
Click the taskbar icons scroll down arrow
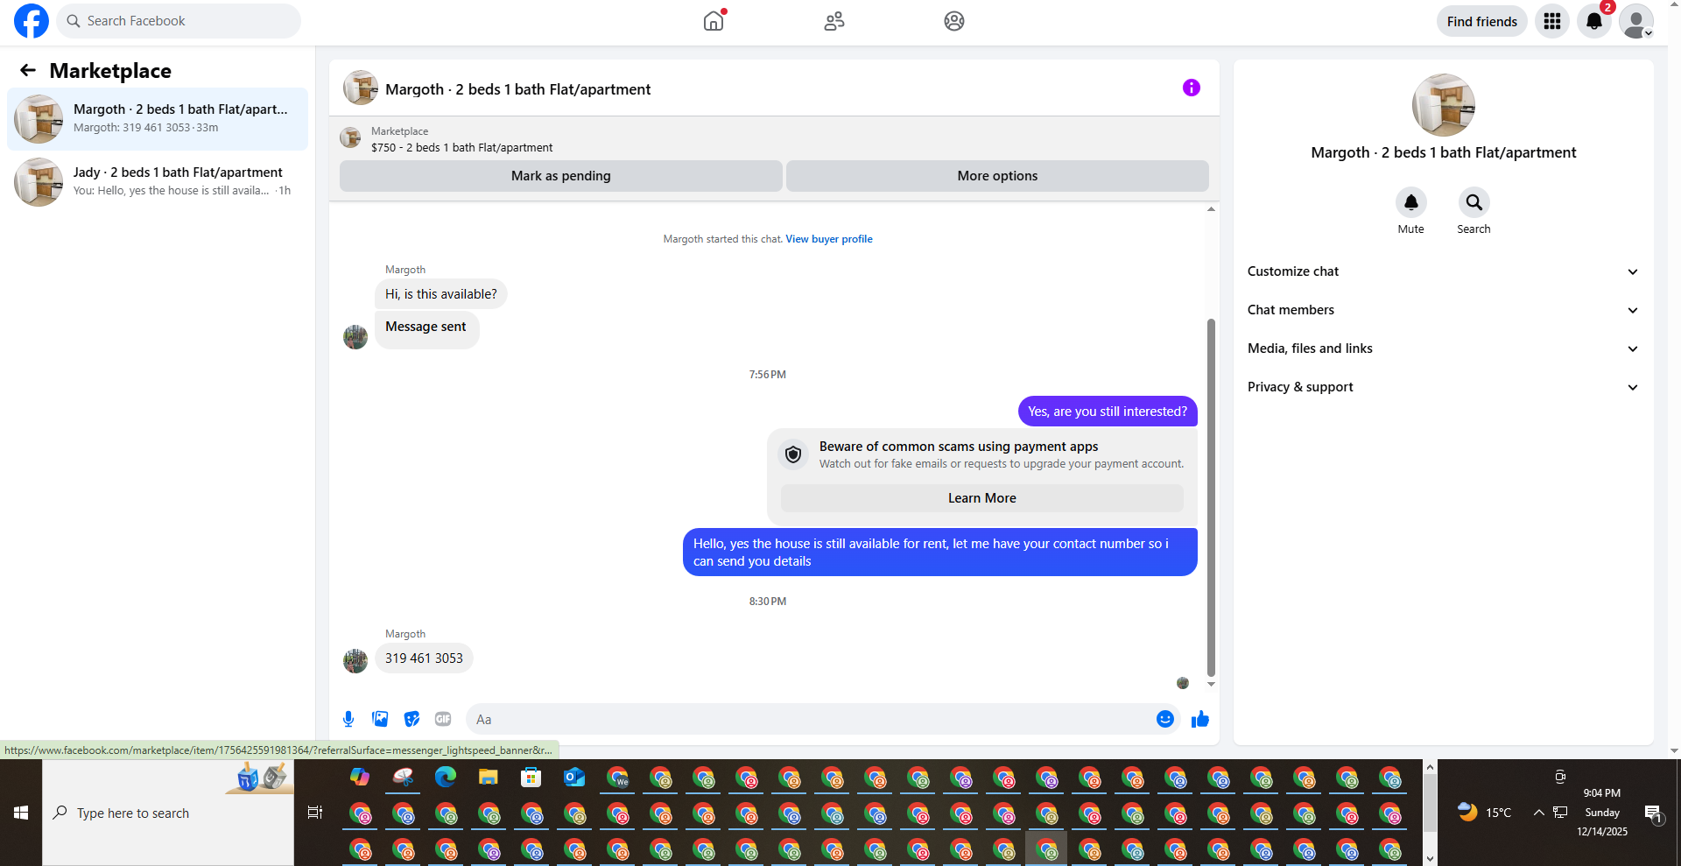point(1430,858)
